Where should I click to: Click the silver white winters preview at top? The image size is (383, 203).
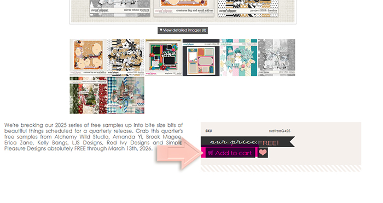click(x=120, y=9)
